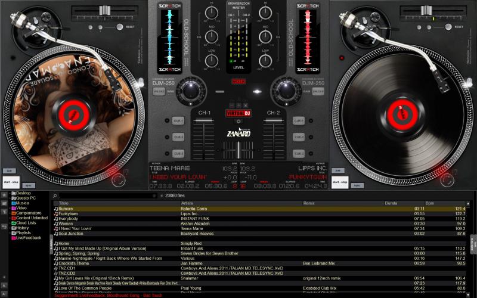The image size is (477, 298).
Task: Click the red Content Unlimited icon
Action: coord(13,218)
